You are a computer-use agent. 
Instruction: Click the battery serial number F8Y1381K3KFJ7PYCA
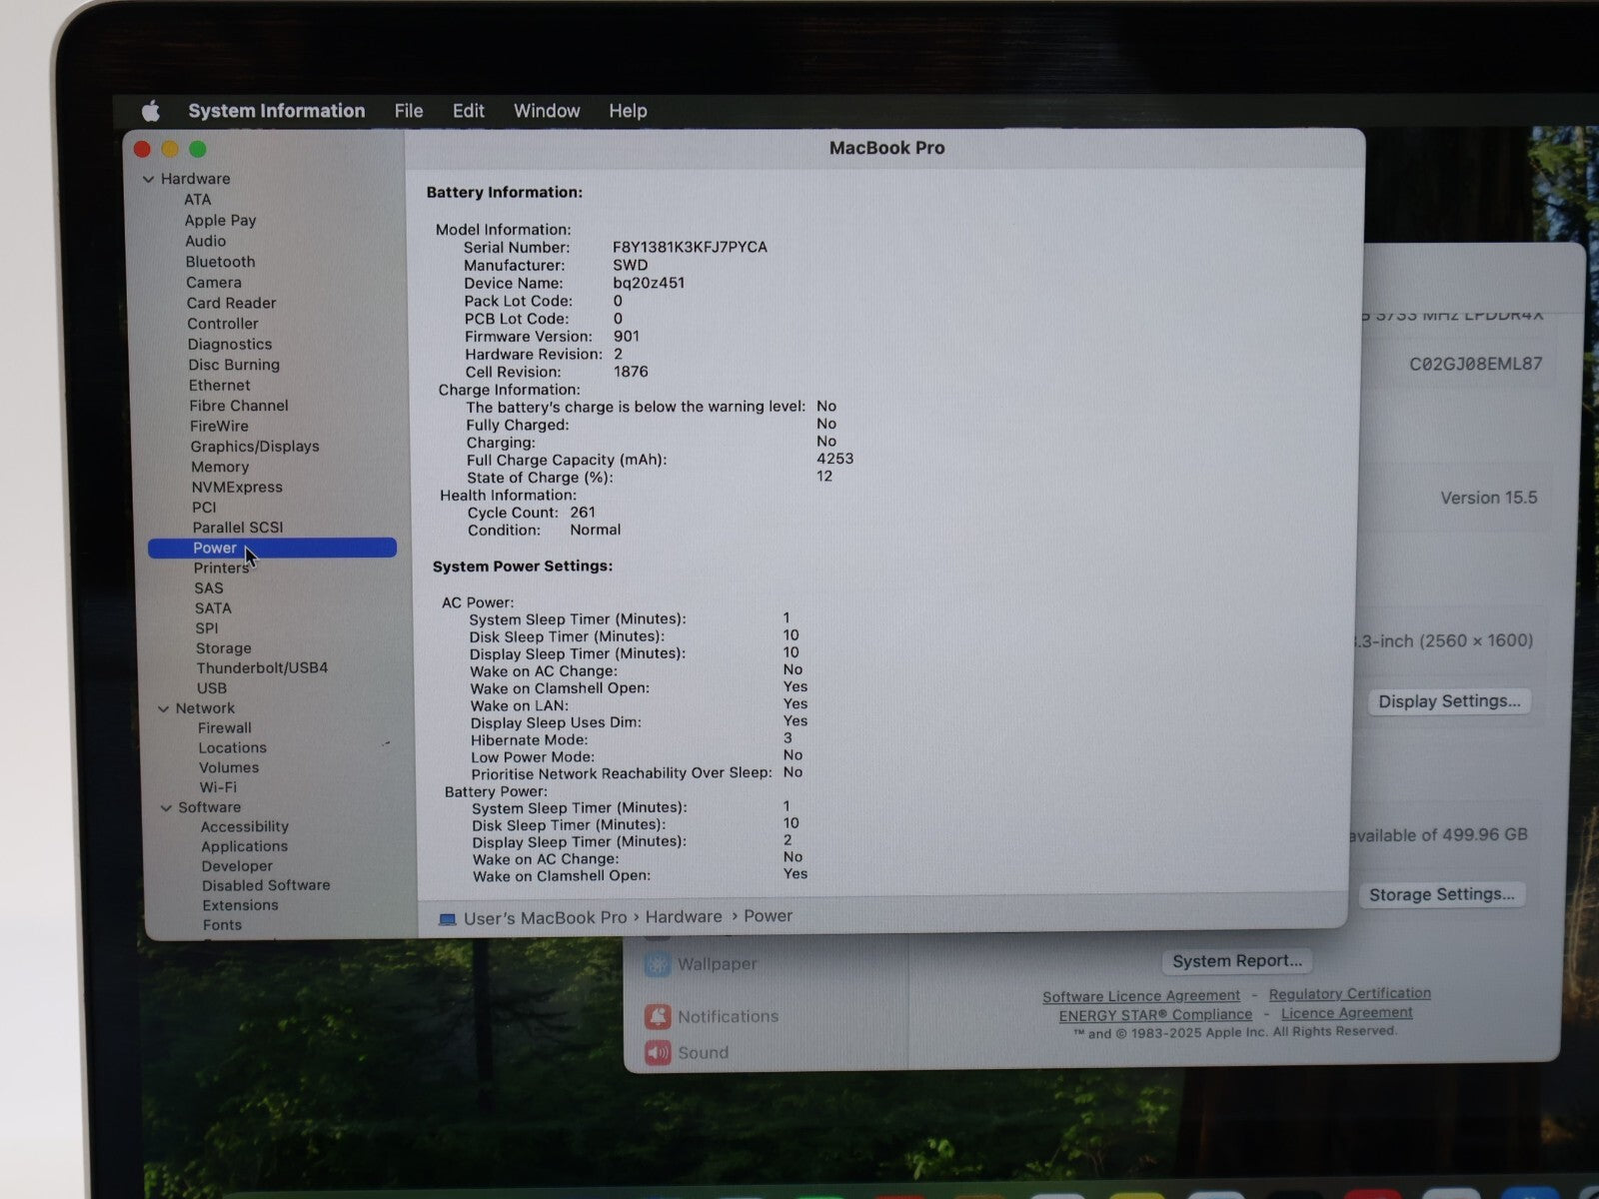click(x=690, y=248)
